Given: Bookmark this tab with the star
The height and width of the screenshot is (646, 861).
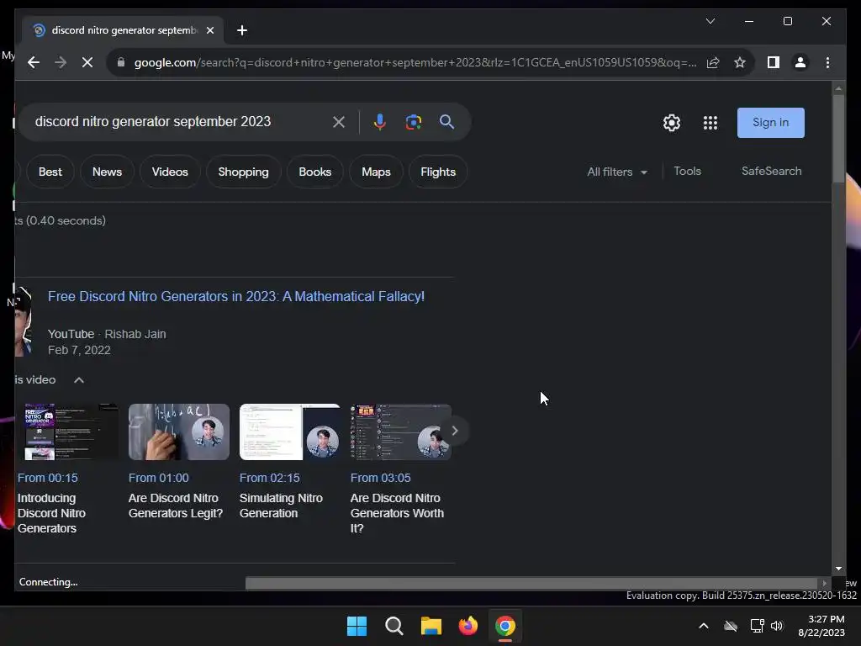Looking at the screenshot, I should 740,62.
